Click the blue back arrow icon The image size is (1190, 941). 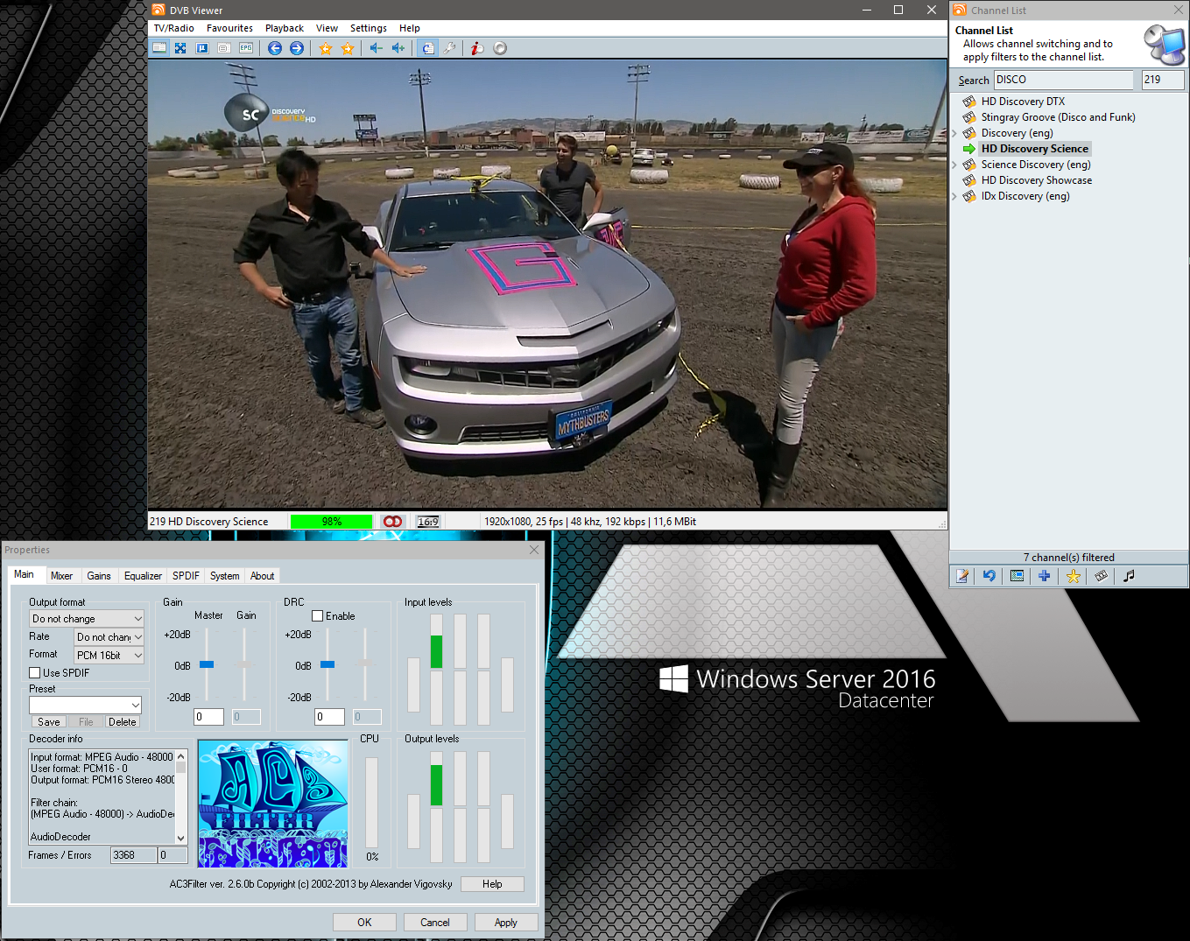275,48
